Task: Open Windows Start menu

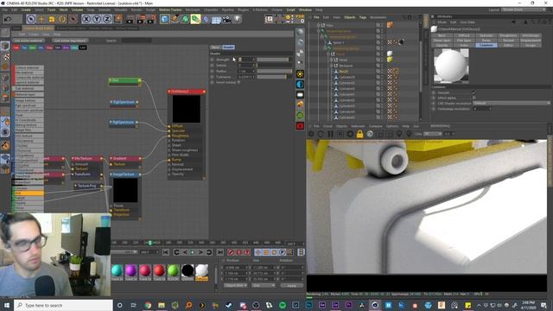Action: click(x=6, y=305)
